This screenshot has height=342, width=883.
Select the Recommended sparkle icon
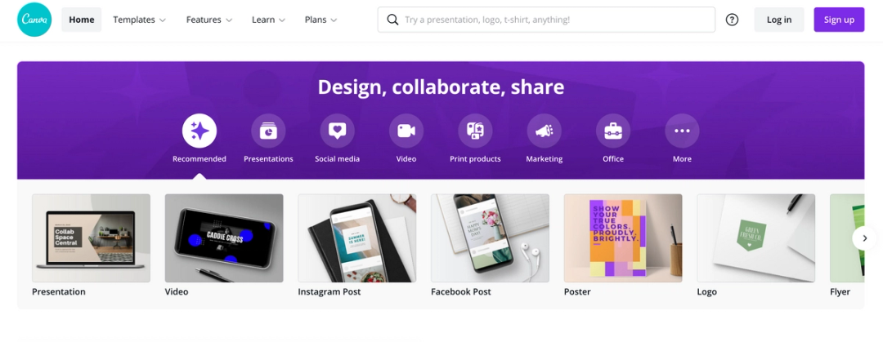pos(199,131)
